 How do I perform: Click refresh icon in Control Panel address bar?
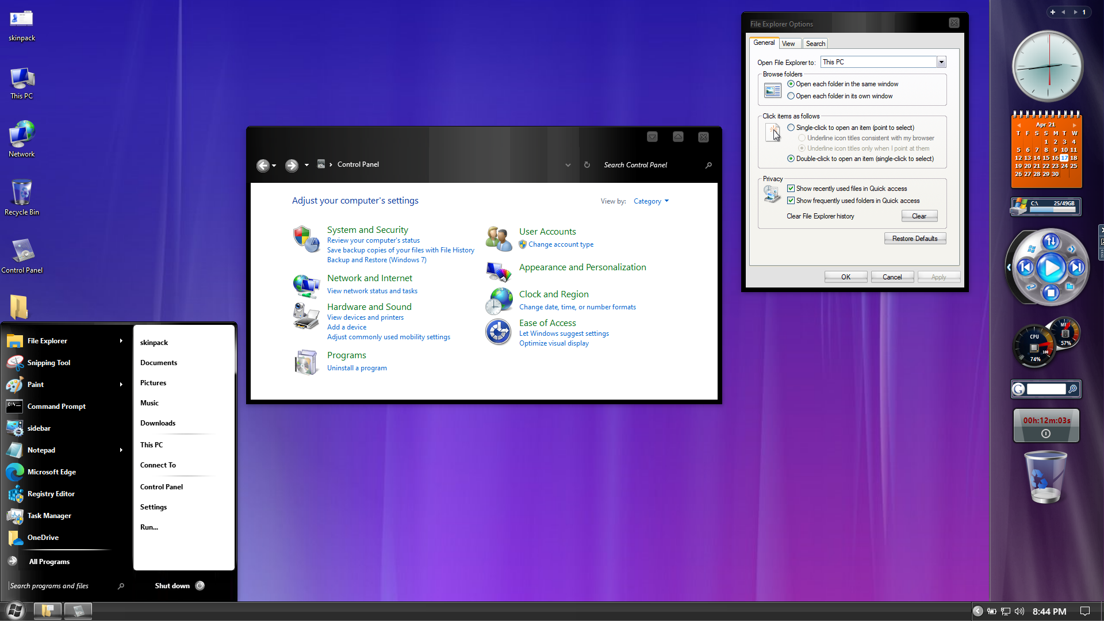(x=587, y=165)
